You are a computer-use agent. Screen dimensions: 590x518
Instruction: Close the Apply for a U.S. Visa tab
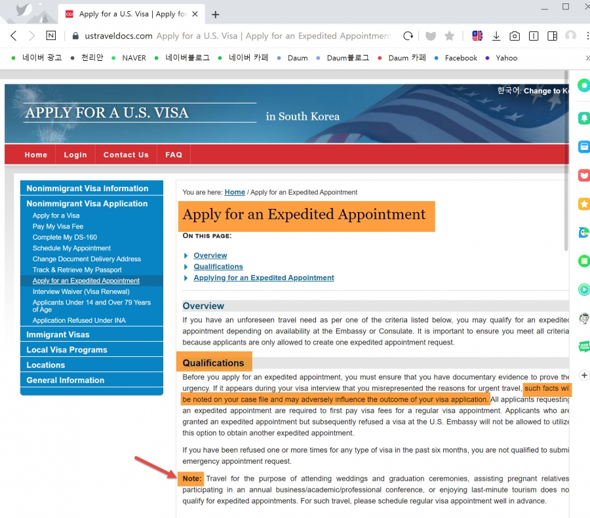pyautogui.click(x=195, y=14)
